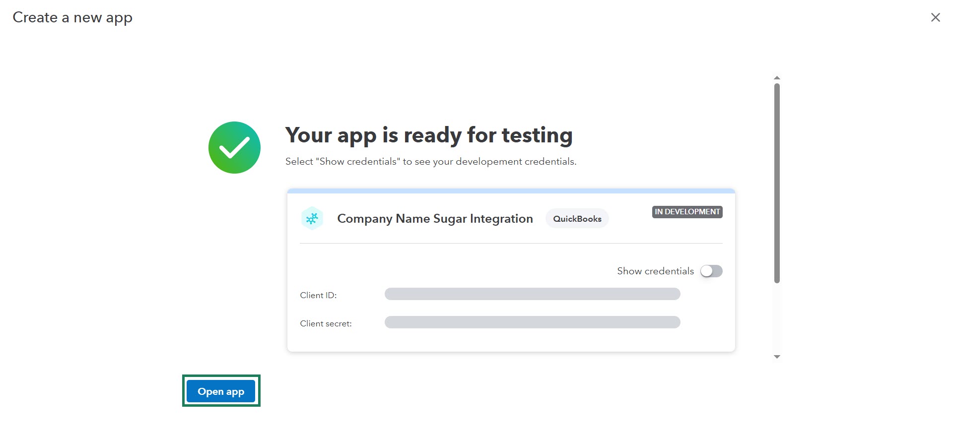Image resolution: width=953 pixels, height=436 pixels.
Task: Click the Open app button
Action: click(221, 391)
